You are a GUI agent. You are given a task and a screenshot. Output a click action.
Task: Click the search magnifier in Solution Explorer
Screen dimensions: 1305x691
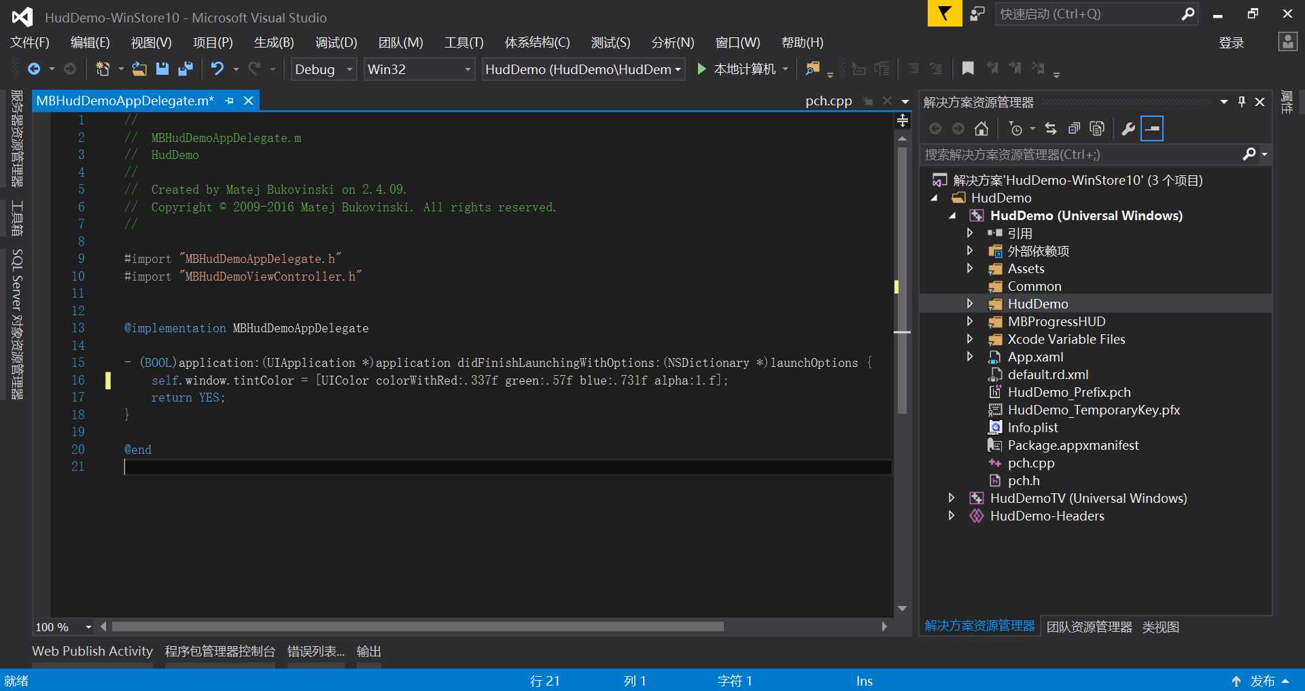pos(1249,154)
